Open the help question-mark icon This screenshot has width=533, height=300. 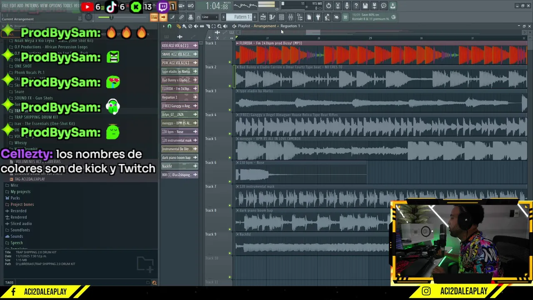tap(356, 6)
